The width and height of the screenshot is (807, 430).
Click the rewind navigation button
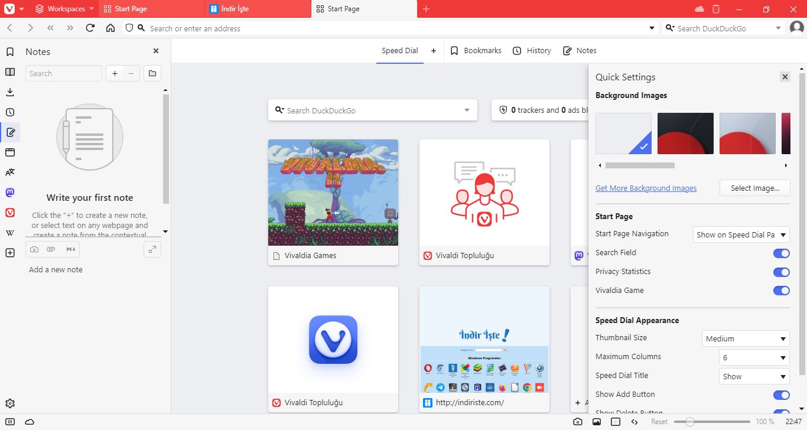(50, 28)
